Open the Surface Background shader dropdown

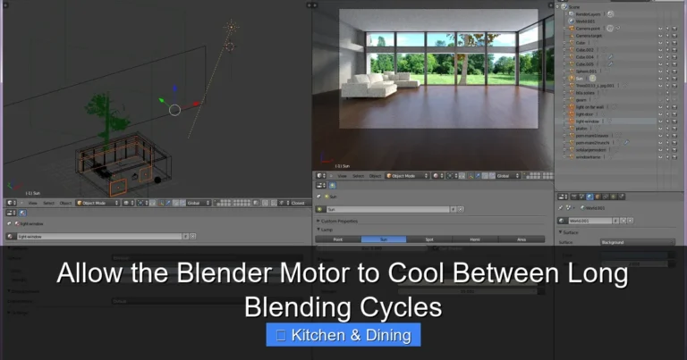(x=638, y=242)
